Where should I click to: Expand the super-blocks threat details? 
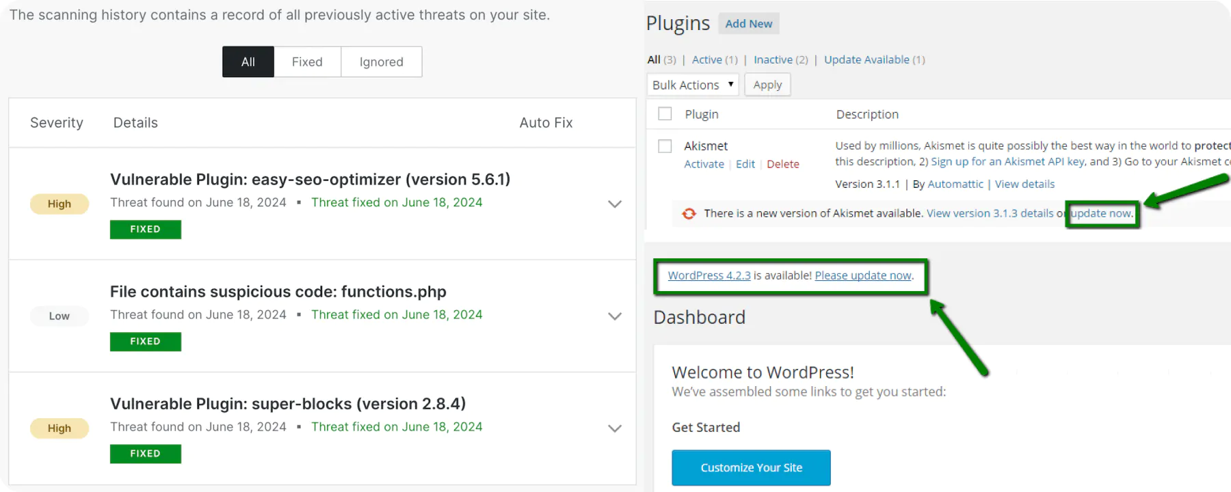coord(615,428)
